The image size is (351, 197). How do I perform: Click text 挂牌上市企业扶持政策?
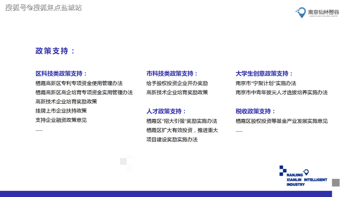pos(61,111)
